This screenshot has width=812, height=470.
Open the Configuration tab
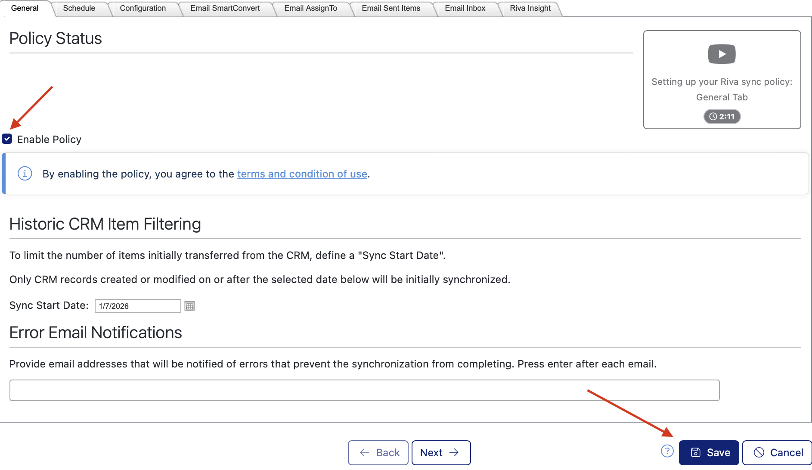[x=143, y=8]
